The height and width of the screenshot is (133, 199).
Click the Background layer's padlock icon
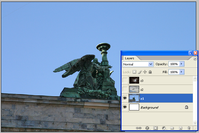(186, 107)
